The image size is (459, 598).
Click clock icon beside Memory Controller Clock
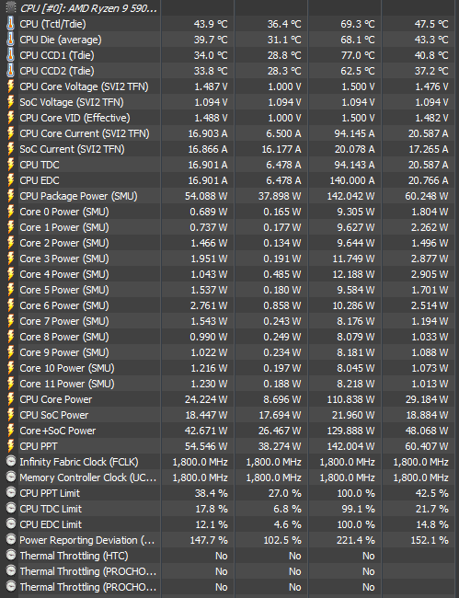coord(11,477)
